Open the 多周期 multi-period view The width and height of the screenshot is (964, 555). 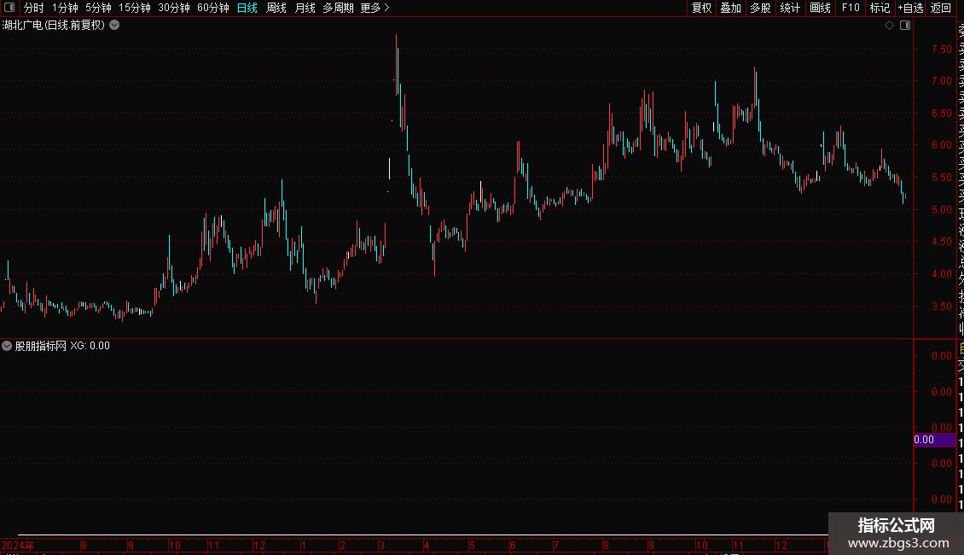tap(338, 8)
